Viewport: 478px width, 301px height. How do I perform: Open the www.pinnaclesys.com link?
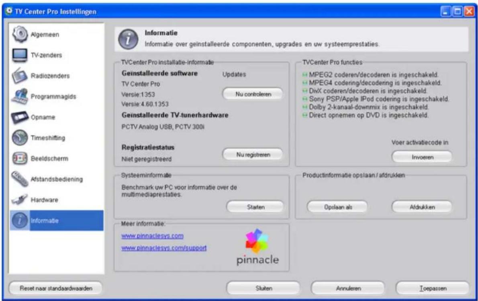(152, 236)
